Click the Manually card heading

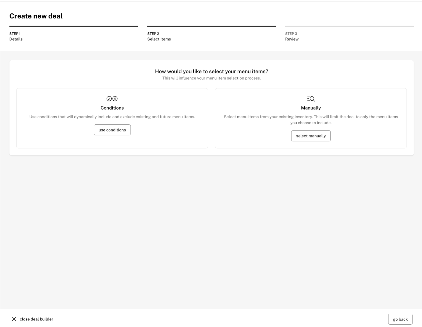click(311, 108)
